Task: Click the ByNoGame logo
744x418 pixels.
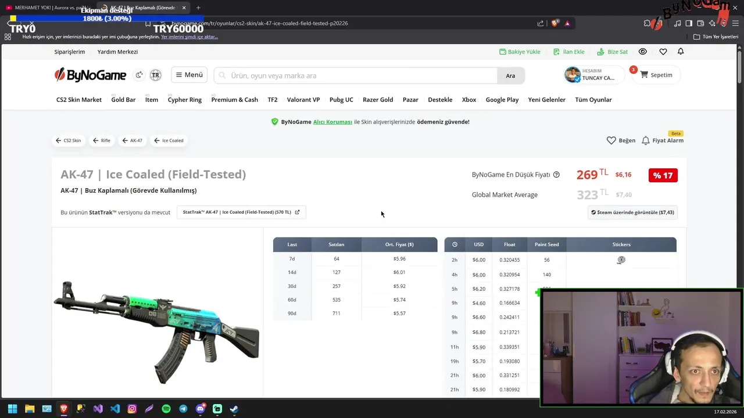Action: pos(90,75)
